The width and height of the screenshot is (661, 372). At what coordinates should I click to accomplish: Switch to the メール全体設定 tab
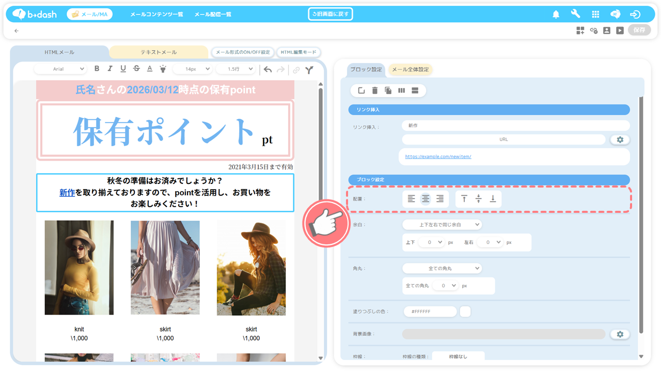(x=410, y=70)
